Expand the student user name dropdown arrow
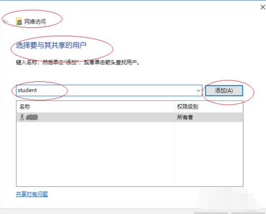This screenshot has height=214, width=266. click(198, 90)
